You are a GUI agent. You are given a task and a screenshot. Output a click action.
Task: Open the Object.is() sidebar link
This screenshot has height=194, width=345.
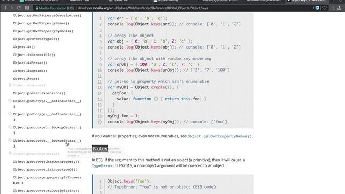tap(24, 47)
